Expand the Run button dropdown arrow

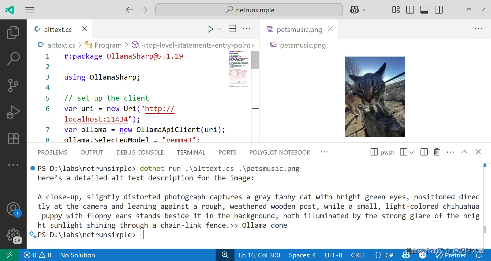point(219,29)
